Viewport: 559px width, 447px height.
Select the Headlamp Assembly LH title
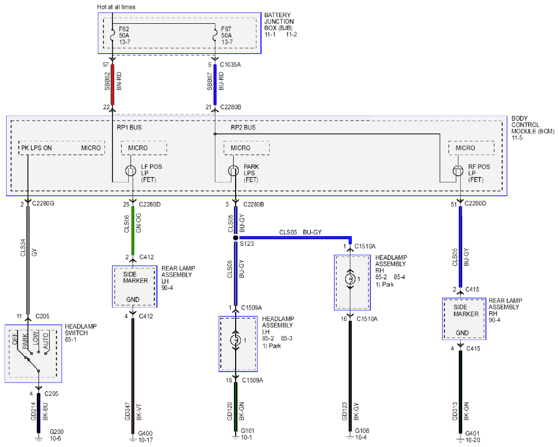(x=278, y=325)
